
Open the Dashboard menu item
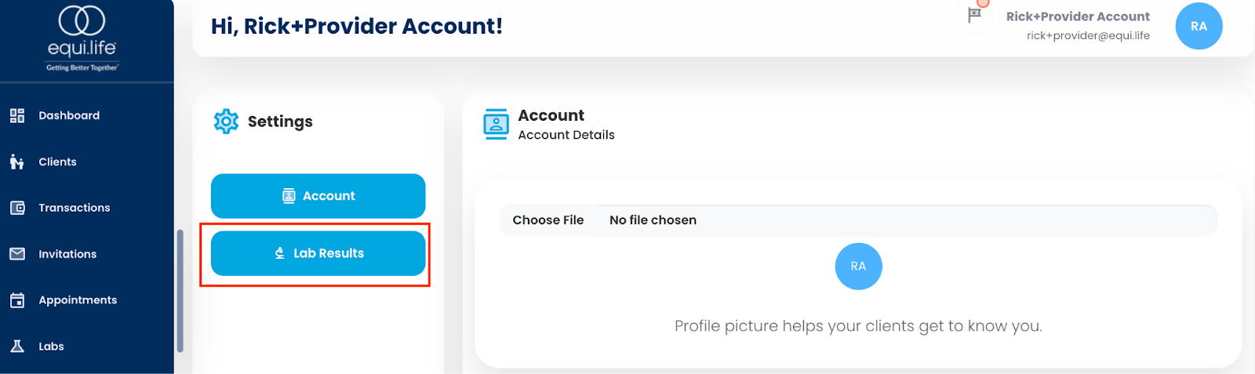(69, 116)
